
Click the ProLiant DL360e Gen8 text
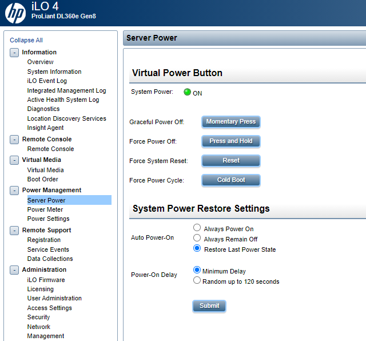tap(63, 16)
